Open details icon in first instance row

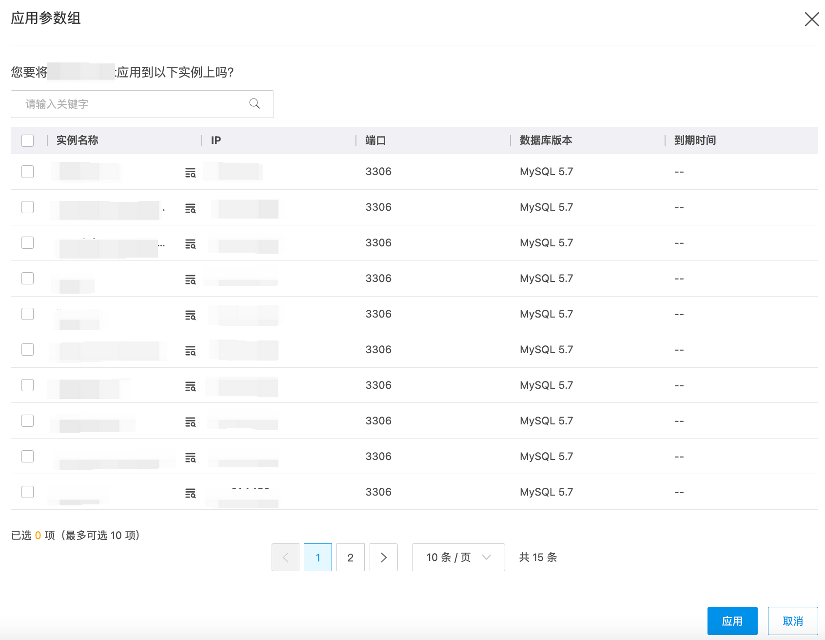(x=190, y=173)
